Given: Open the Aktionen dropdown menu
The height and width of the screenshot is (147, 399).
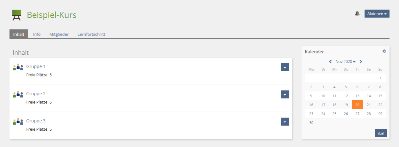Looking at the screenshot, I should click(377, 14).
